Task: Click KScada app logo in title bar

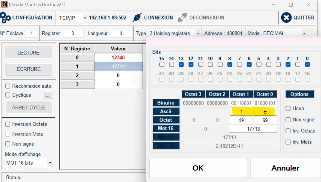Action: click(x=4, y=4)
